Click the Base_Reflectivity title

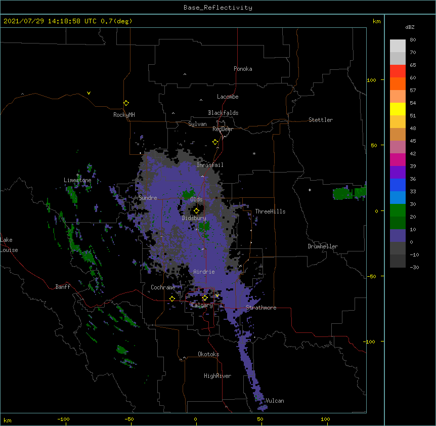click(x=218, y=8)
